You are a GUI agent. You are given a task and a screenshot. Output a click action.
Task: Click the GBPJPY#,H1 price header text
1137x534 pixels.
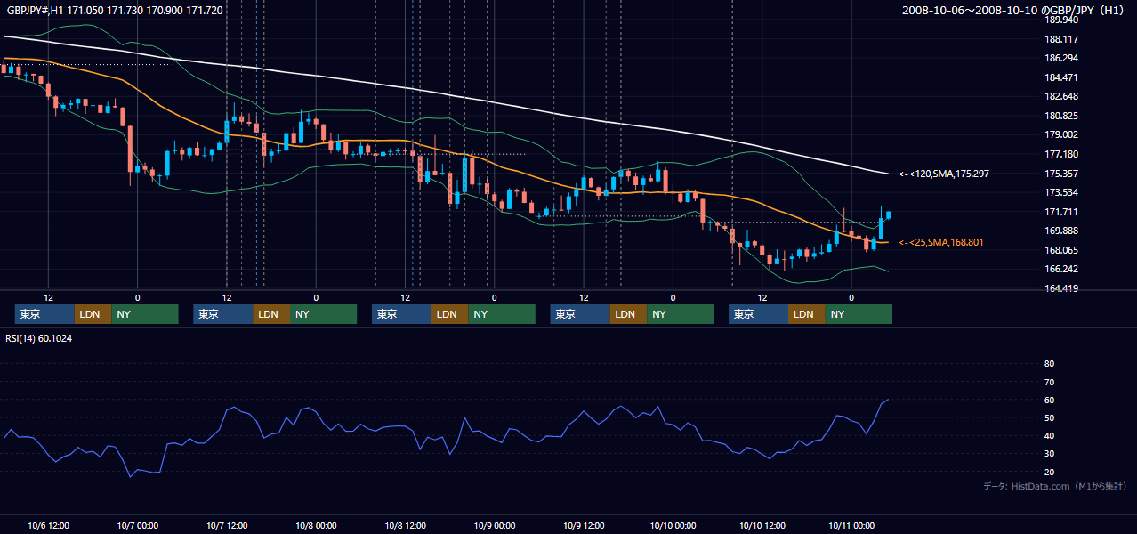click(115, 10)
